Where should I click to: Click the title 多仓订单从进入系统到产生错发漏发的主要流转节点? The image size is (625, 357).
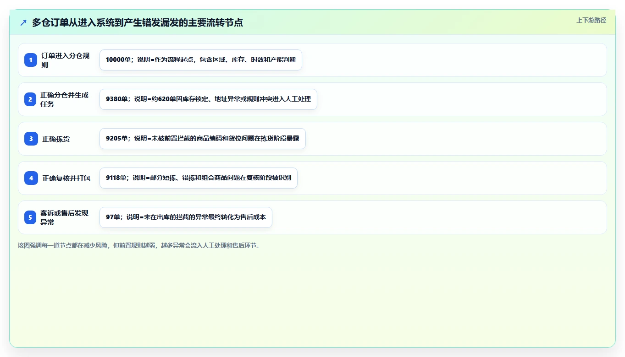click(x=137, y=22)
